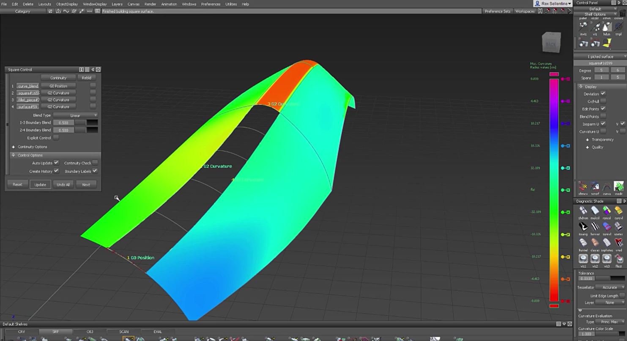Select the hdun cone icon

[607, 27]
